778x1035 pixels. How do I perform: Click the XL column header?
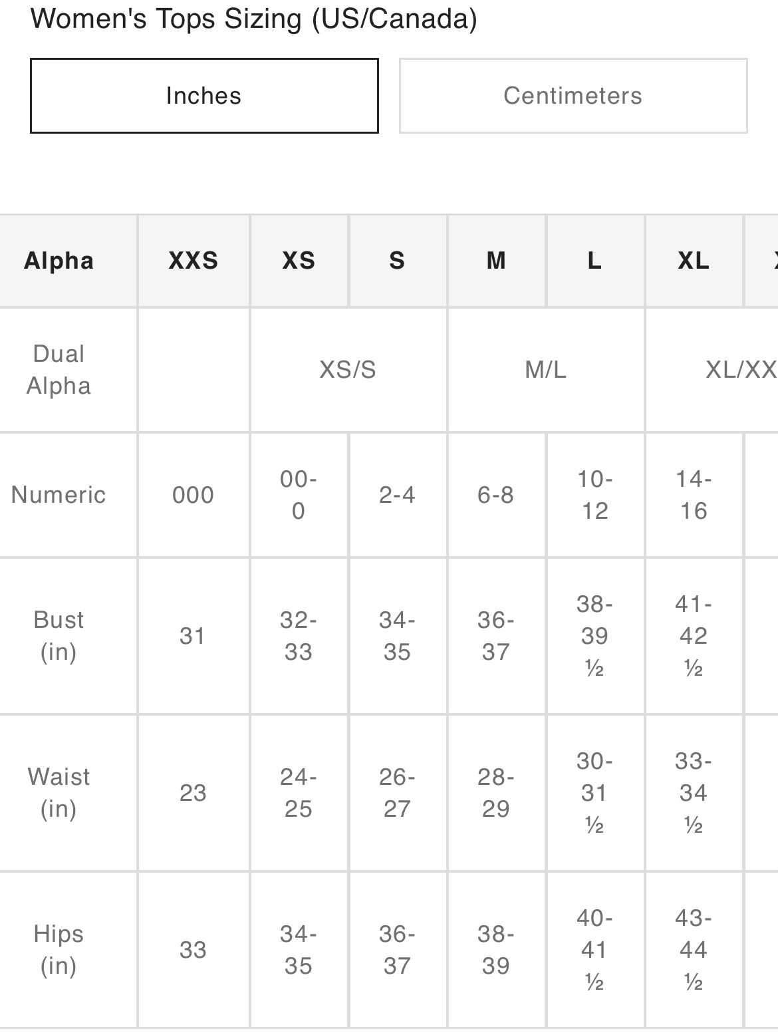694,261
